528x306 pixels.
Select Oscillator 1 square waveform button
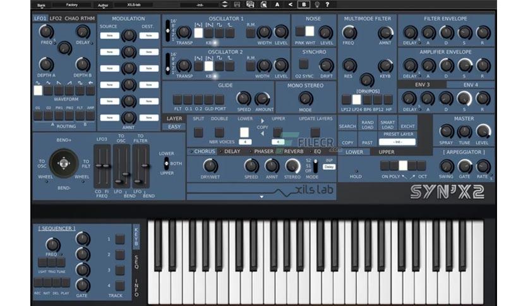click(x=220, y=33)
